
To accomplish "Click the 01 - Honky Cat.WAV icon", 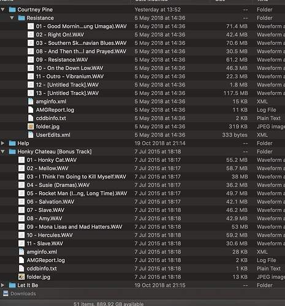I will (x=21, y=160).
